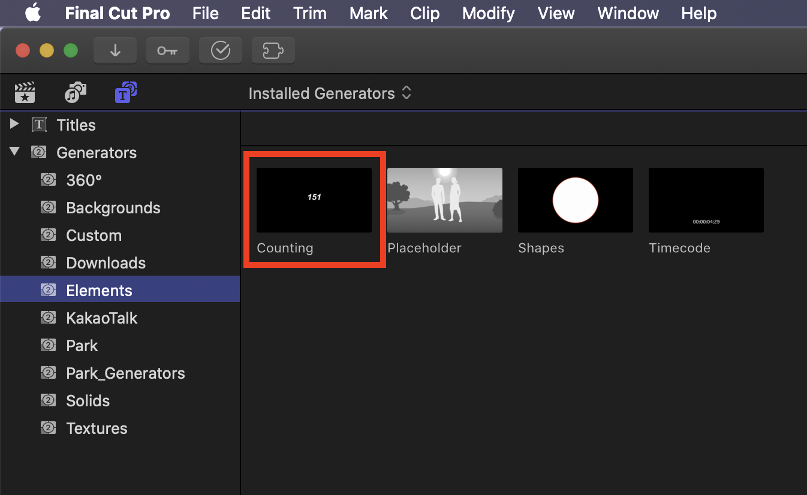Open the Mark menu
This screenshot has height=495, width=807.
click(369, 13)
